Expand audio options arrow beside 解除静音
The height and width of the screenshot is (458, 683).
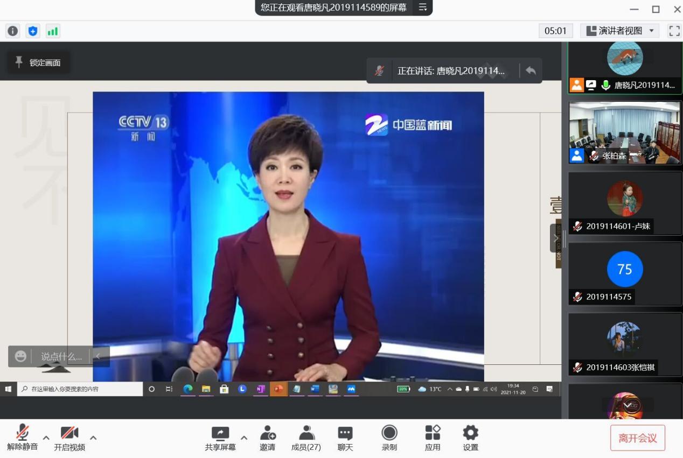pyautogui.click(x=46, y=438)
